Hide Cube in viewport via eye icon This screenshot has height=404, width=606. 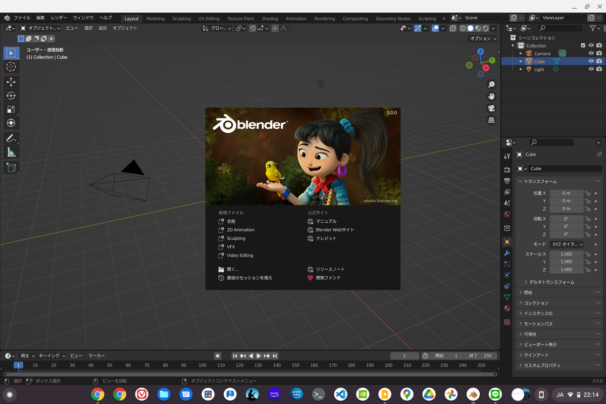pos(591,61)
